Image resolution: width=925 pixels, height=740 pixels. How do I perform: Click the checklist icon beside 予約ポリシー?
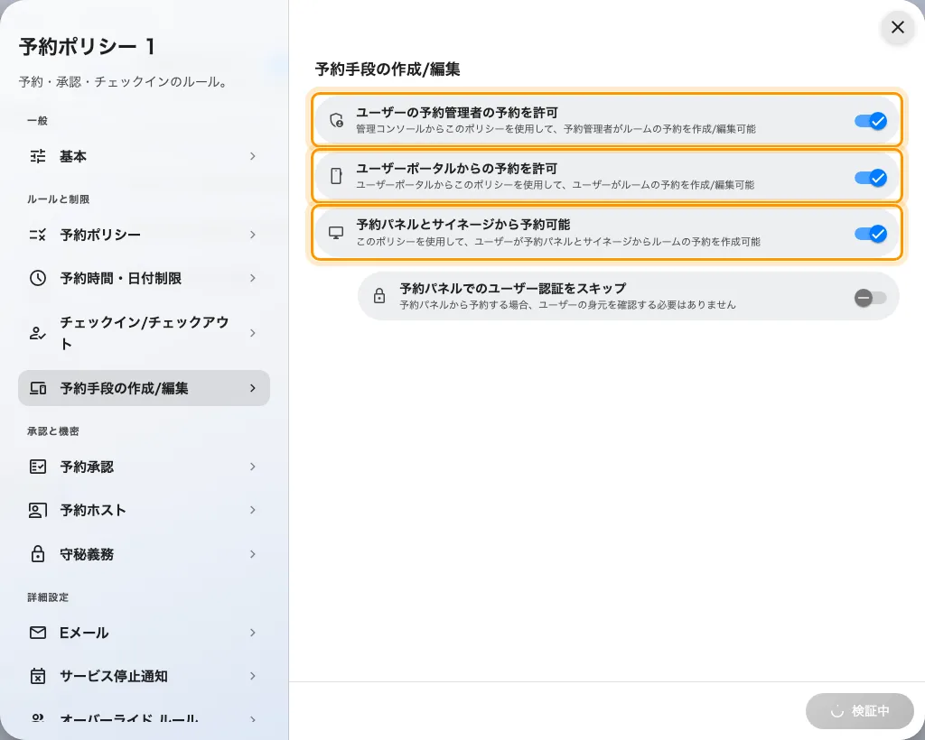coord(38,235)
